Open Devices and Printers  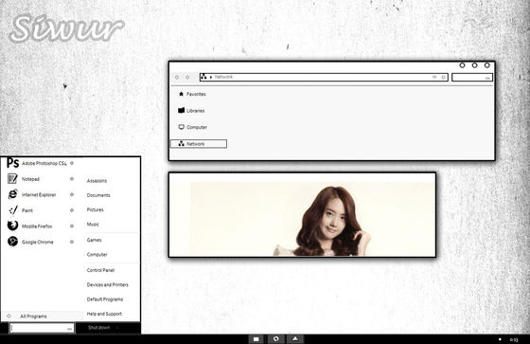tap(108, 284)
